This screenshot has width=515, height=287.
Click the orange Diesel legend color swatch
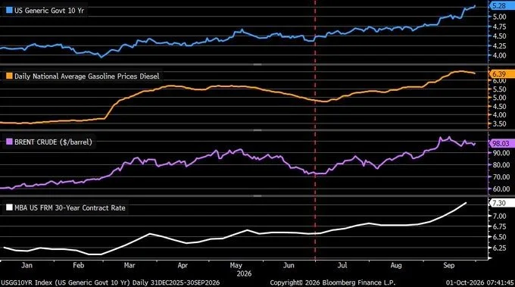(x=10, y=76)
